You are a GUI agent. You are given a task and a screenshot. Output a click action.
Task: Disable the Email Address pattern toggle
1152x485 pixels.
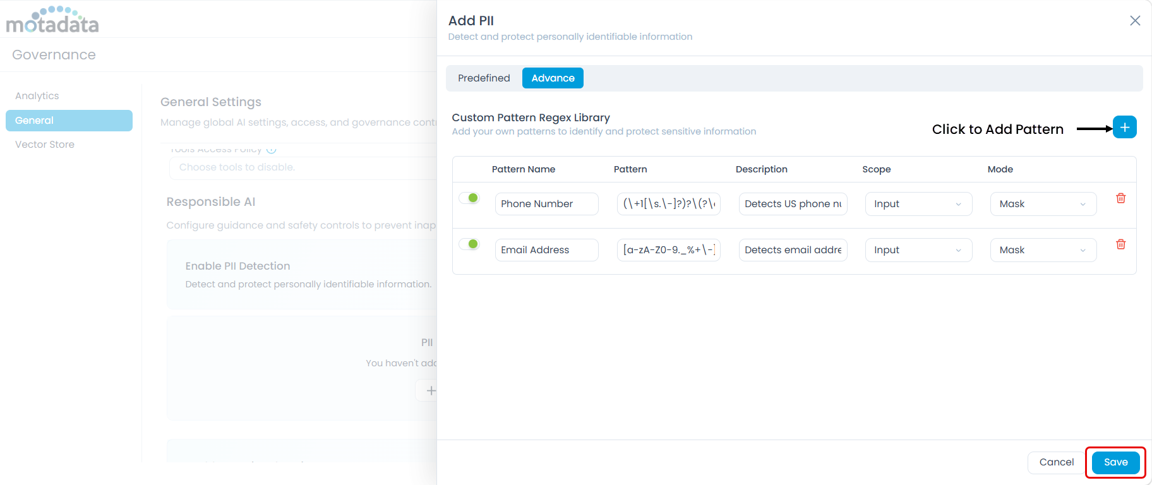click(469, 244)
